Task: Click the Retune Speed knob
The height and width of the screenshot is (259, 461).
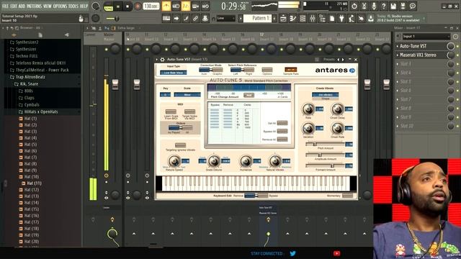Action: [x=174, y=161]
